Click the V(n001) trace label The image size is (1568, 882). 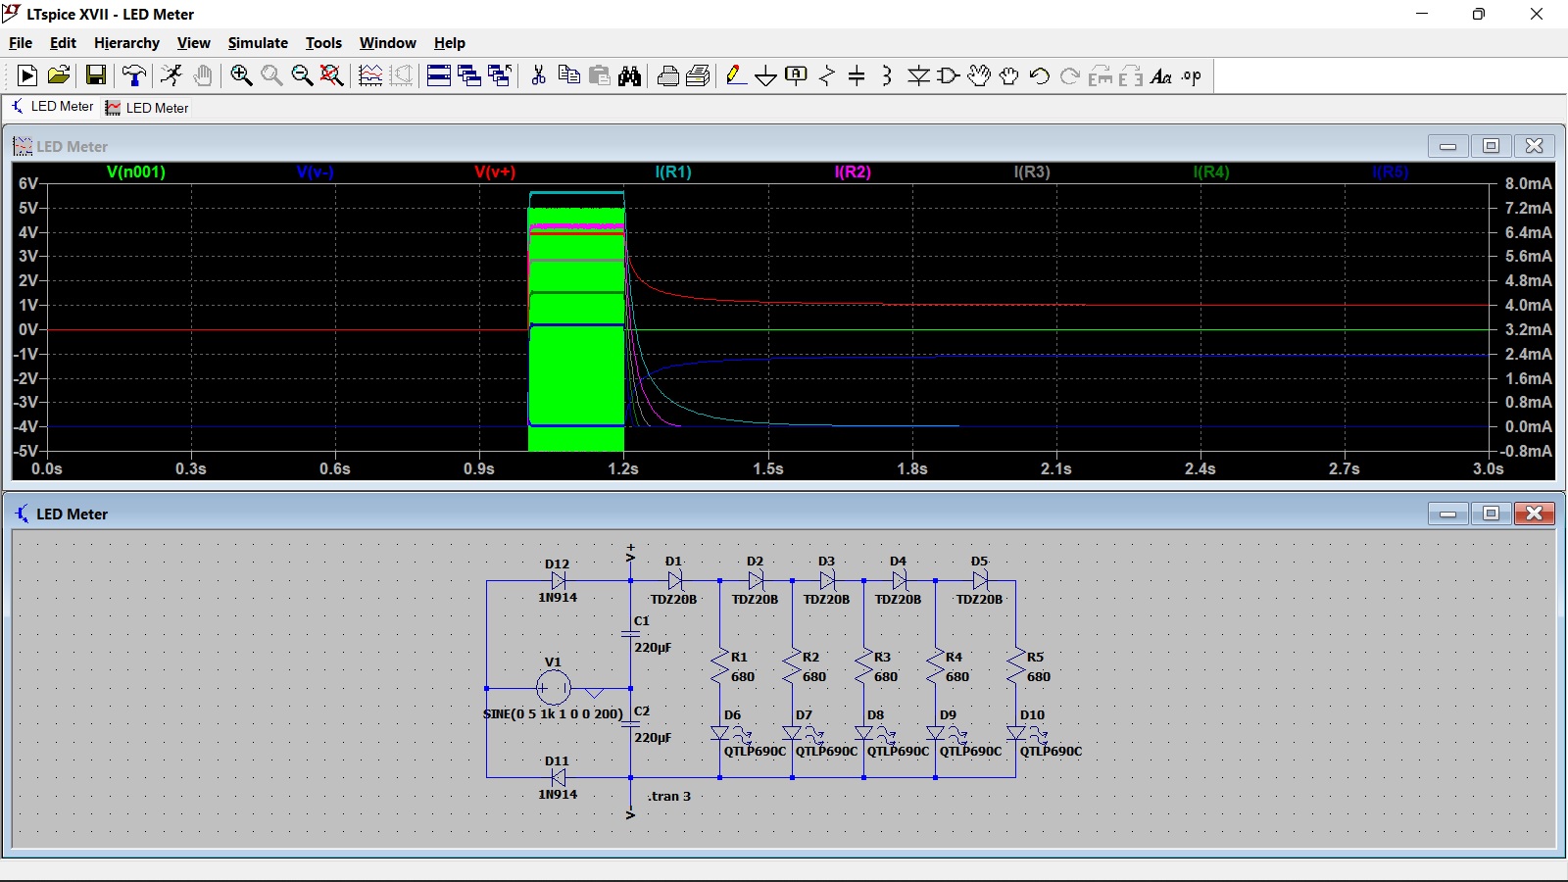pos(136,171)
